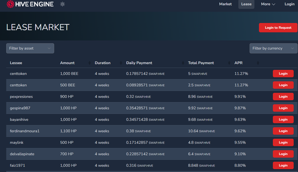
Task: Click Login in the ferdinandmoura1 row
Action: tap(283, 131)
